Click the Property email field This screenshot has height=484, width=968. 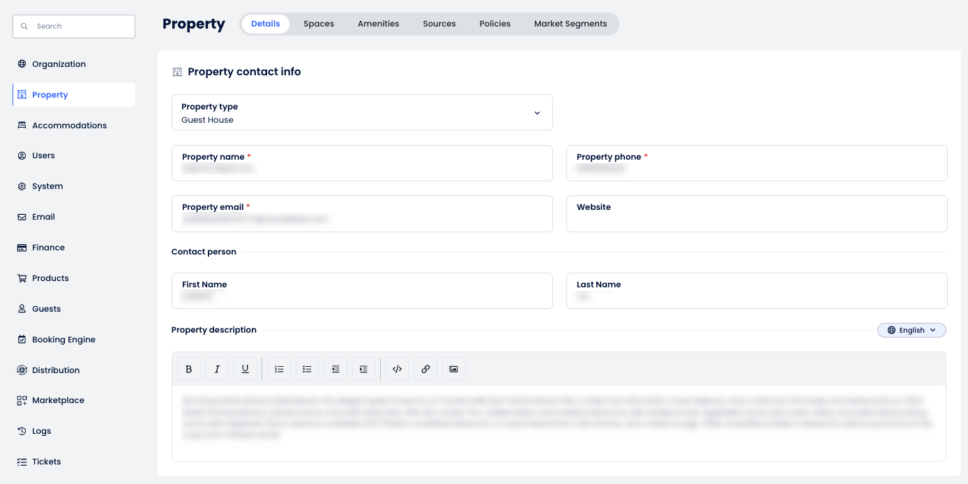click(x=362, y=213)
